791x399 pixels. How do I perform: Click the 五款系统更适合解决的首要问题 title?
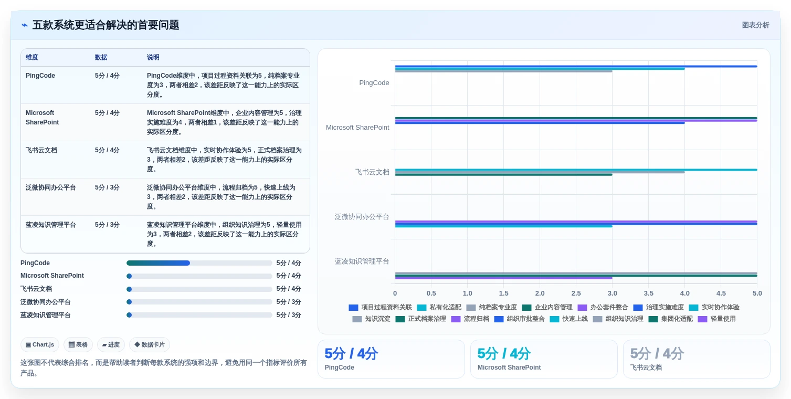click(106, 25)
